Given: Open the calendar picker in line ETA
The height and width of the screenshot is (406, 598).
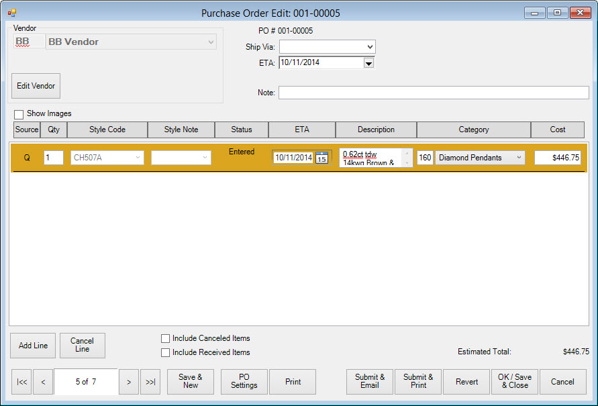Looking at the screenshot, I should (322, 158).
